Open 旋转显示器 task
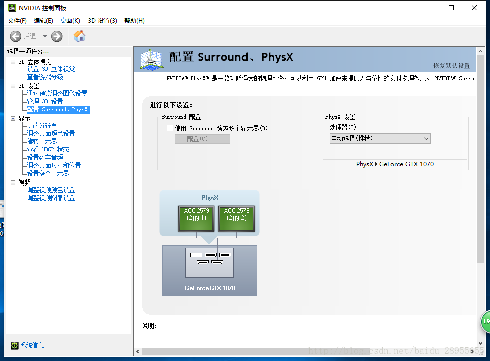Image resolution: width=490 pixels, height=361 pixels. click(x=42, y=141)
